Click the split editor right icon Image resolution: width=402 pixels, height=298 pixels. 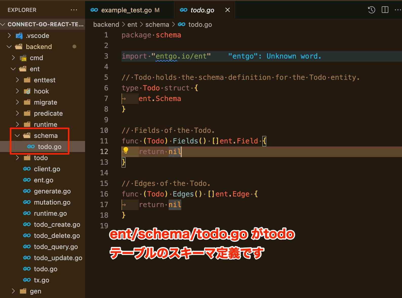click(x=385, y=10)
